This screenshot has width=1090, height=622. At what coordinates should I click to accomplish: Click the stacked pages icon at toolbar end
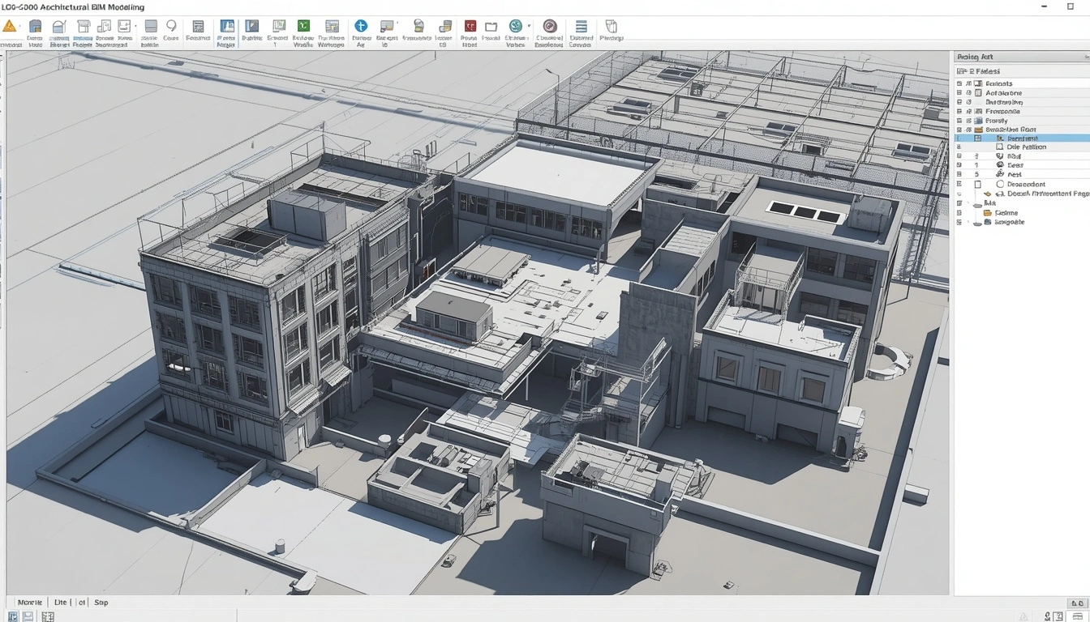point(611,26)
